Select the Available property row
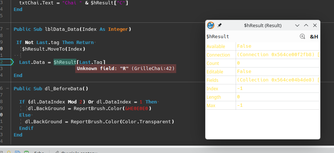334x153 pixels. 220,46
